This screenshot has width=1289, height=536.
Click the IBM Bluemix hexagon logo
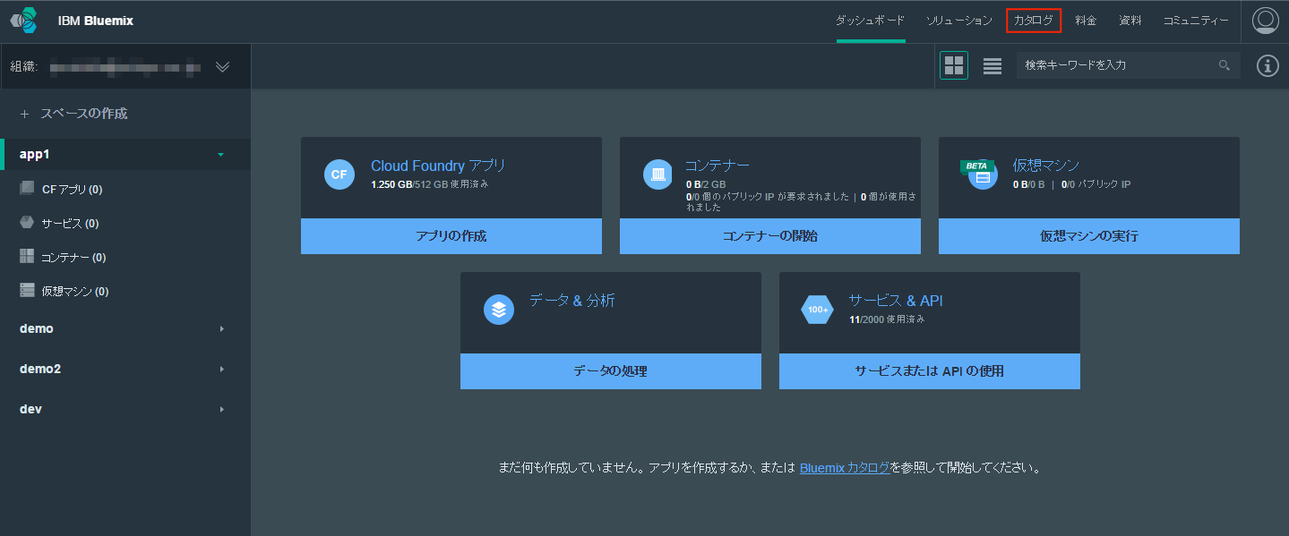[x=24, y=20]
